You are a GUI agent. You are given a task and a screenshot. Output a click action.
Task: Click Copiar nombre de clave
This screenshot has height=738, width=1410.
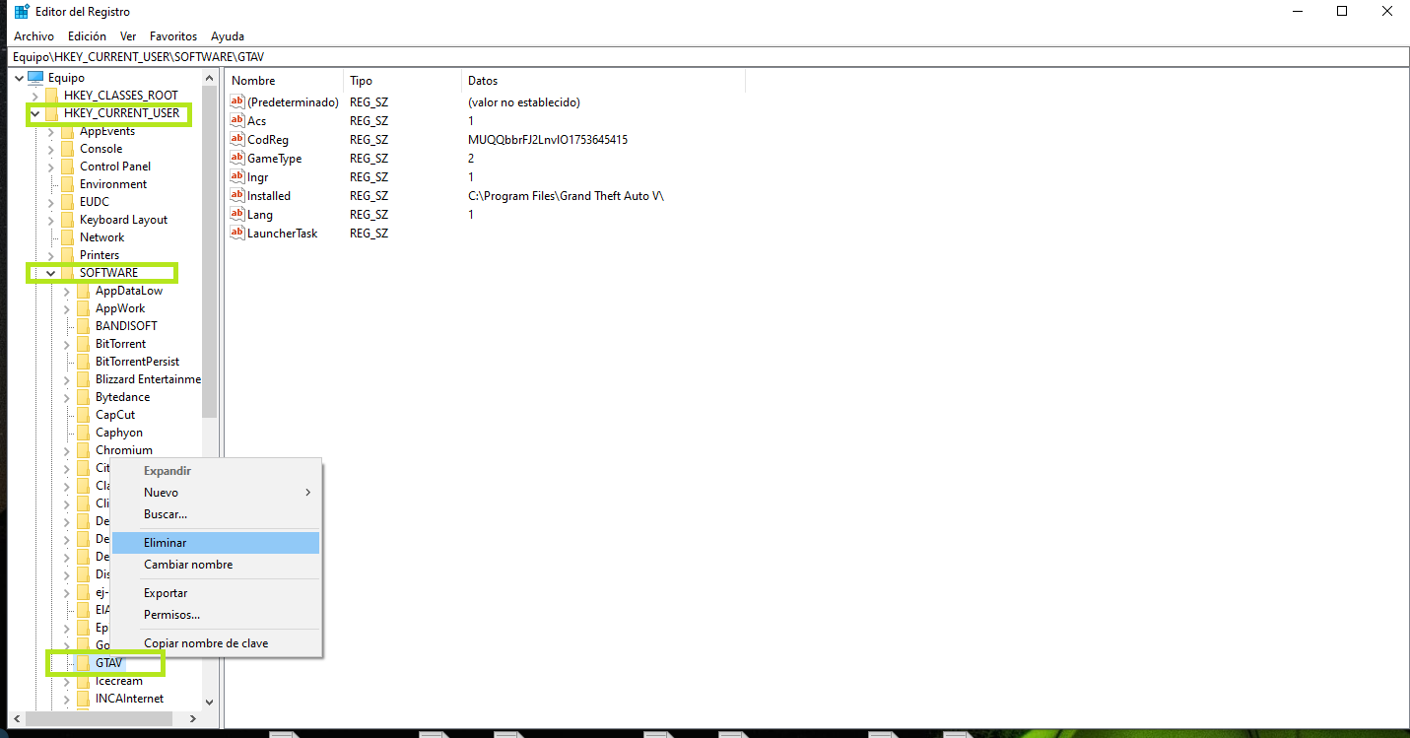(x=206, y=643)
